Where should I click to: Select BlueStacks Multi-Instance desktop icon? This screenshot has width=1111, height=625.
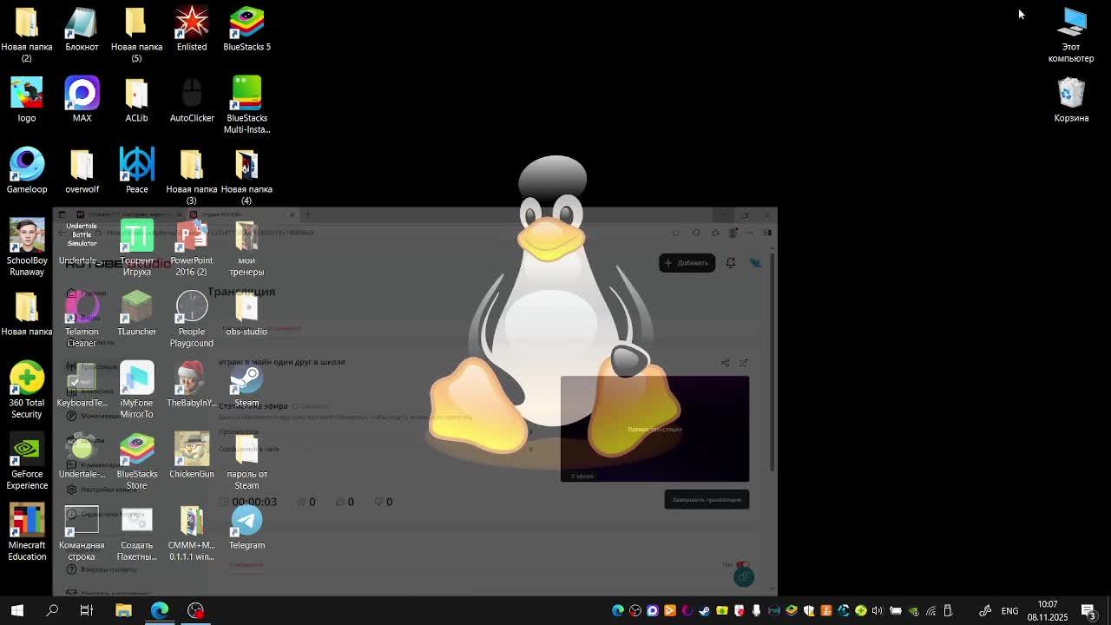(x=247, y=105)
